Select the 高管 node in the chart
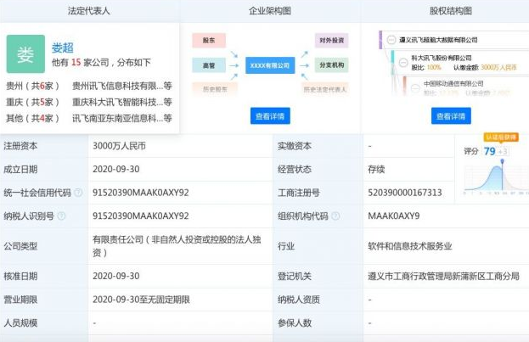Screen dimensions: 529x342 coord(208,64)
